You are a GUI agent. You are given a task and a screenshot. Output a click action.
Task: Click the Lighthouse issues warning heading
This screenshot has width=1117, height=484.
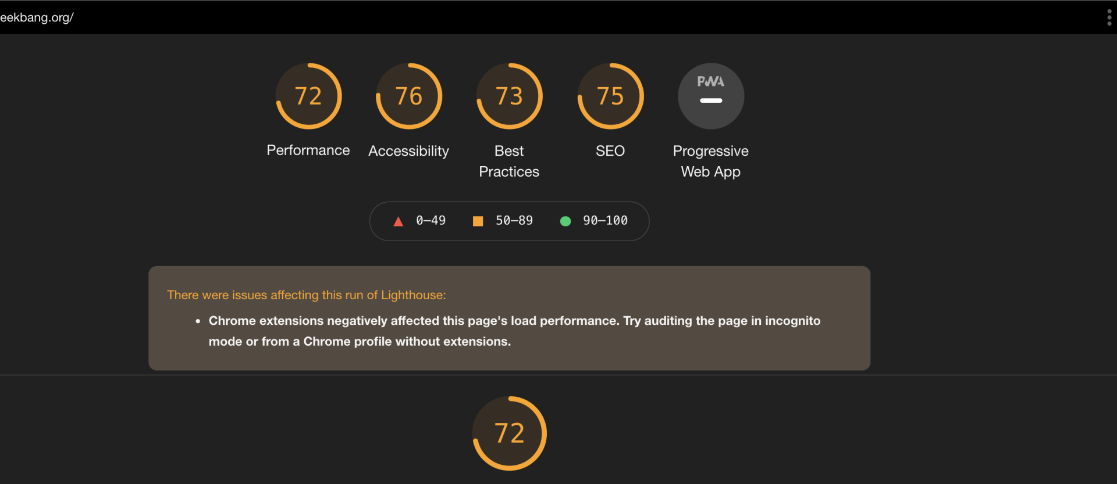(x=307, y=295)
